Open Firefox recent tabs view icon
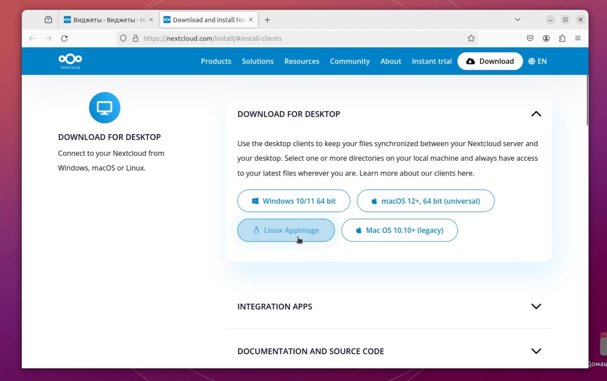The height and width of the screenshot is (381, 607). tap(48, 20)
